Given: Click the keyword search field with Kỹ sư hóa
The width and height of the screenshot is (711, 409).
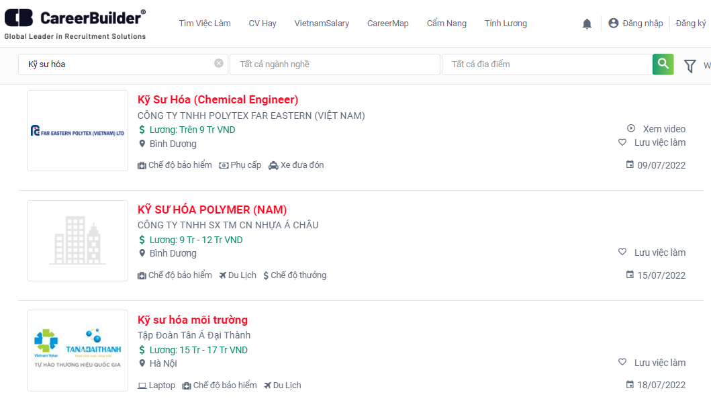Looking at the screenshot, I should 117,64.
